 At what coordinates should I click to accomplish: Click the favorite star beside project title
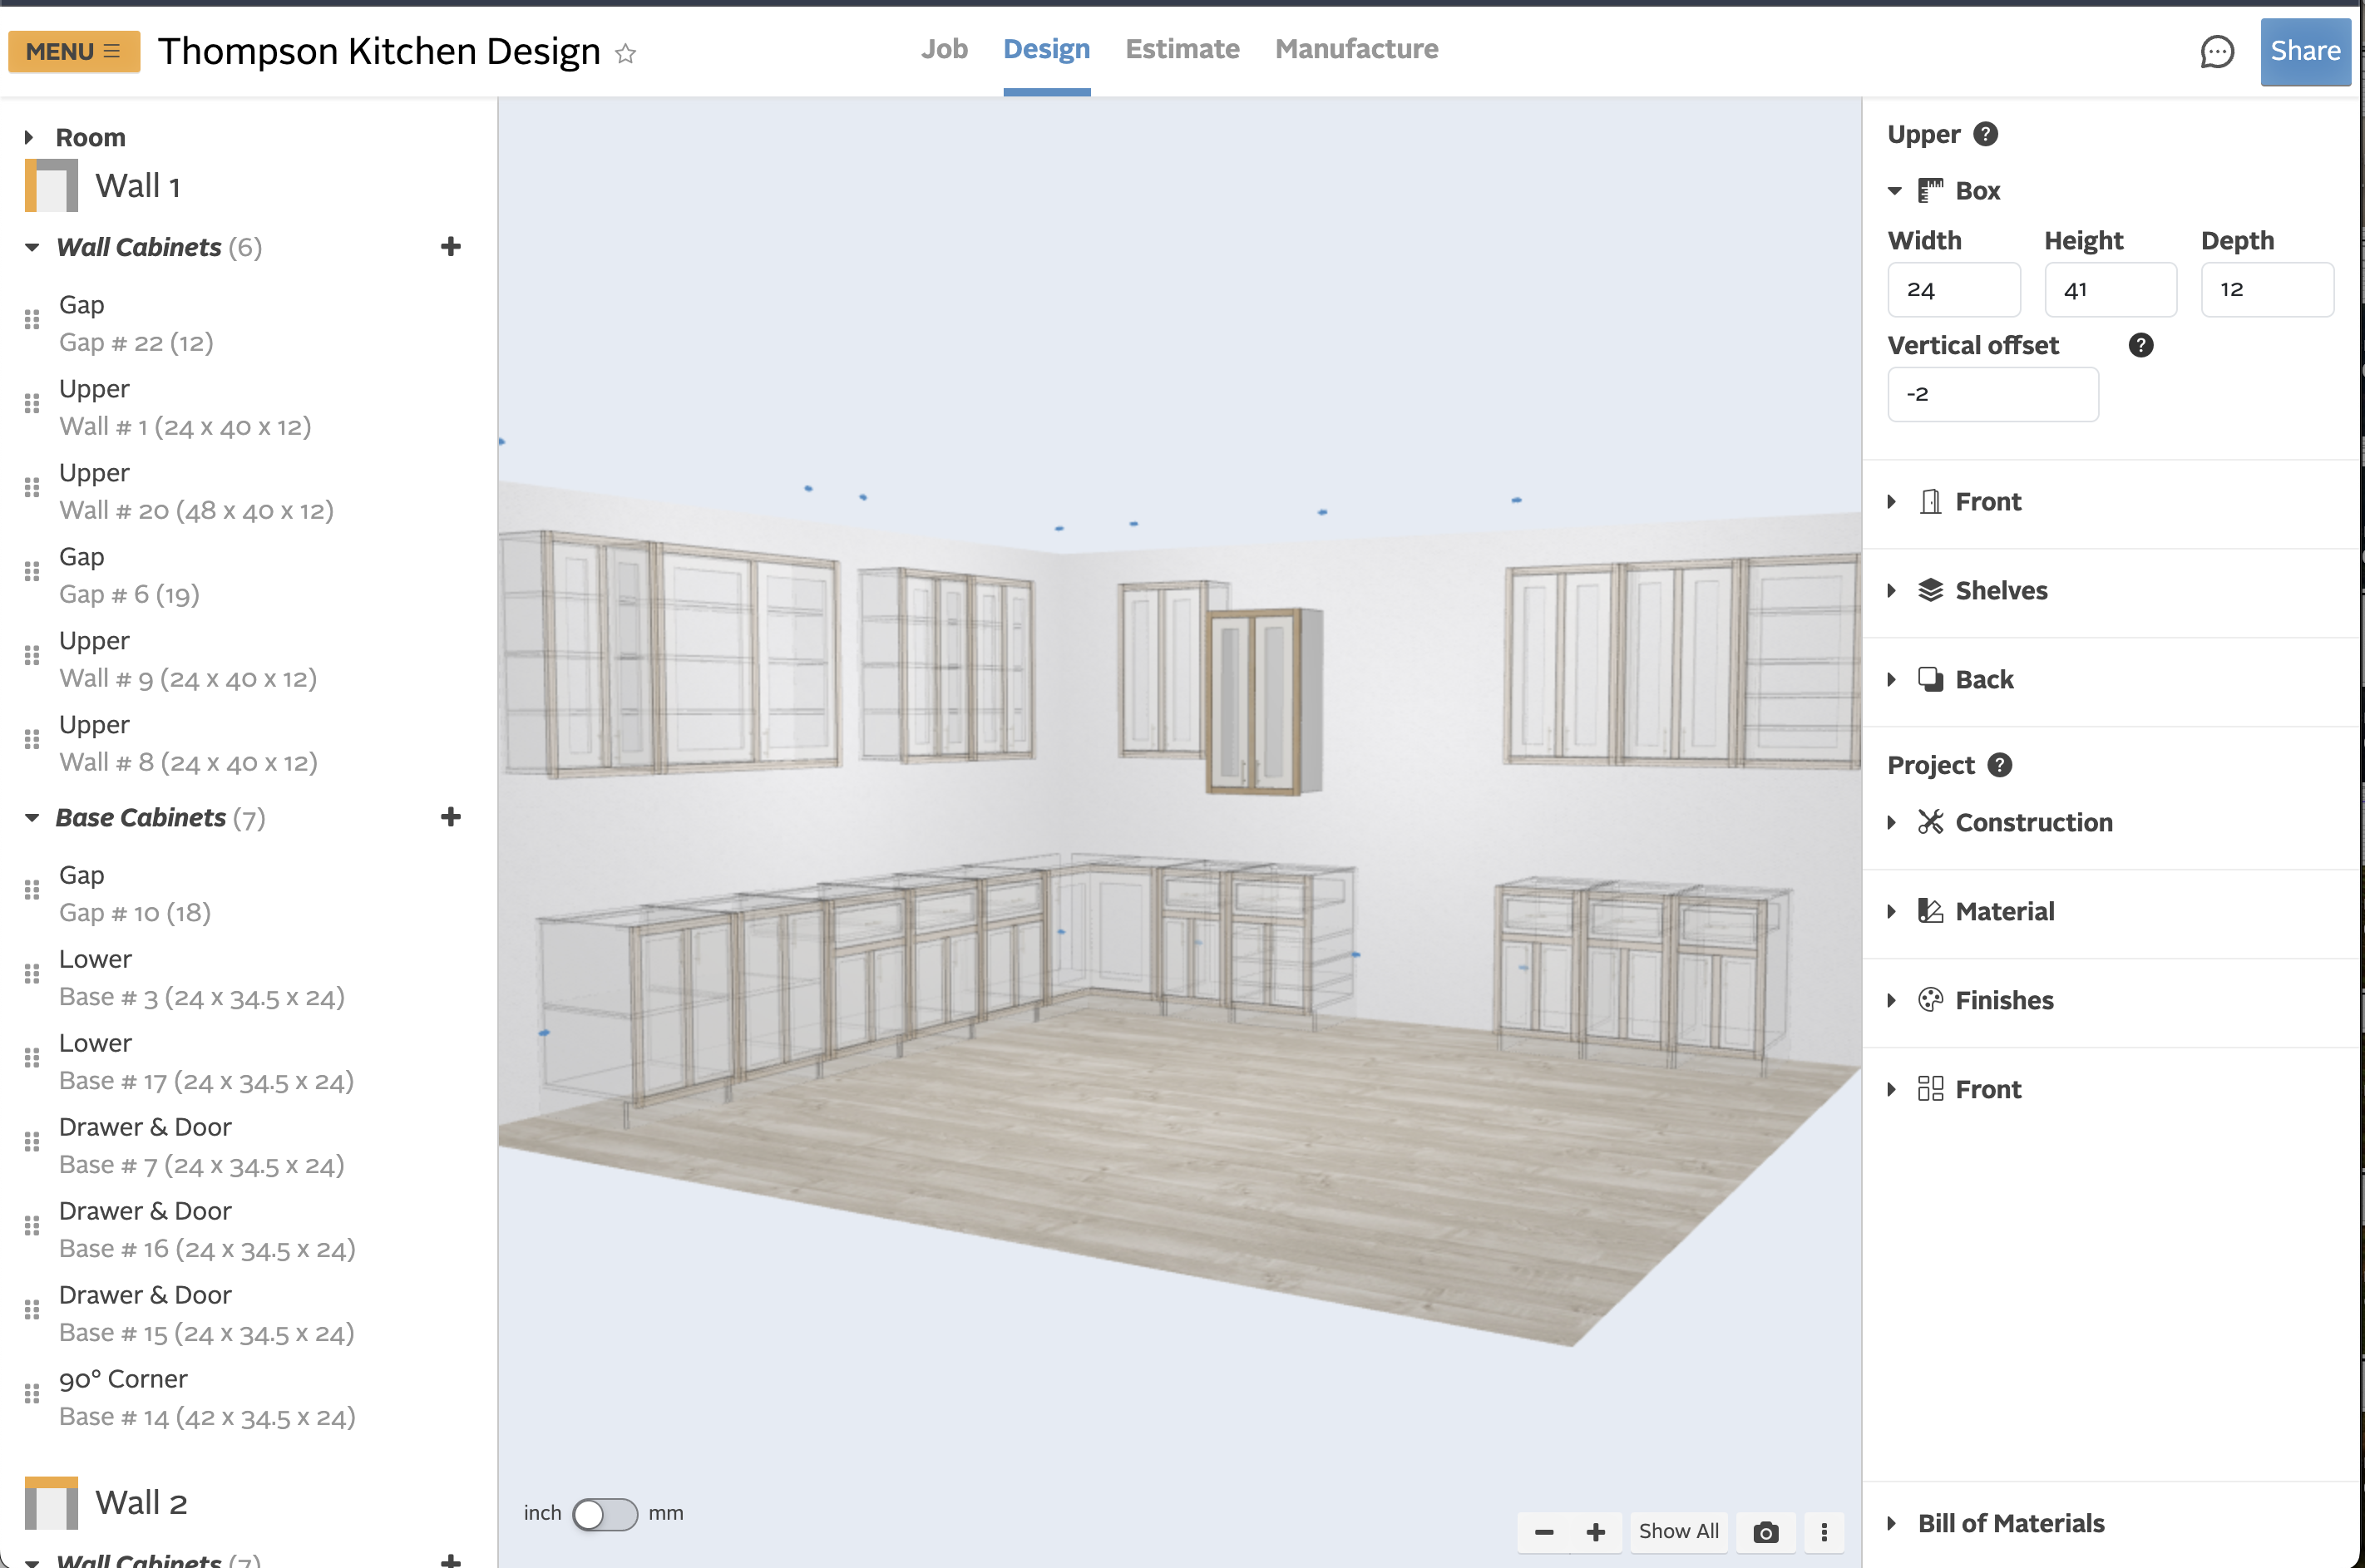tap(626, 53)
